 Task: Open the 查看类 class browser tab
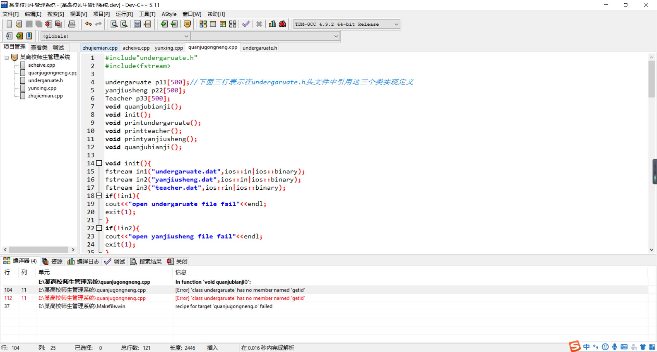pos(39,48)
